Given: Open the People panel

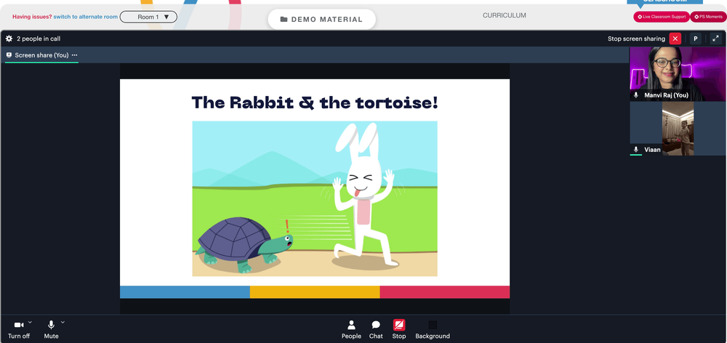Looking at the screenshot, I should 351,330.
